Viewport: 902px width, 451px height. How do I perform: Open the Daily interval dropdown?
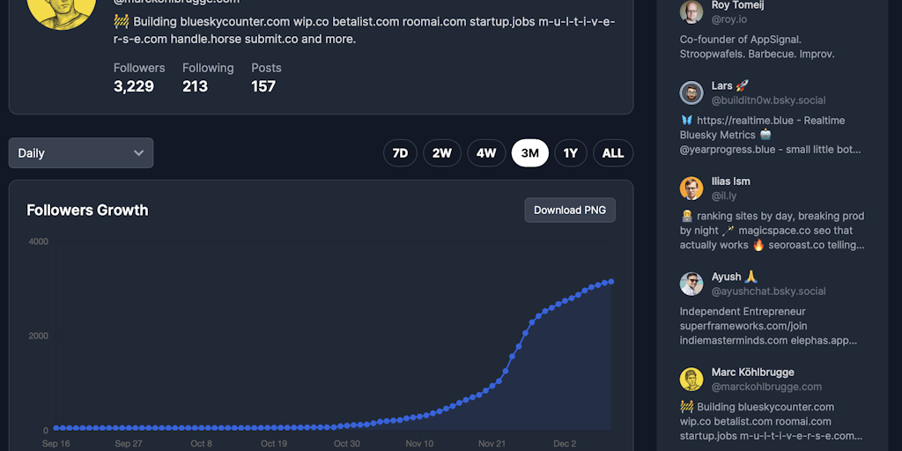coord(80,152)
